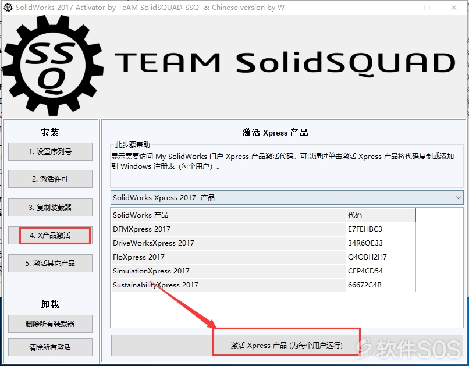
Task: Click the SolidWorks 产品 column header
Action: pos(228,215)
